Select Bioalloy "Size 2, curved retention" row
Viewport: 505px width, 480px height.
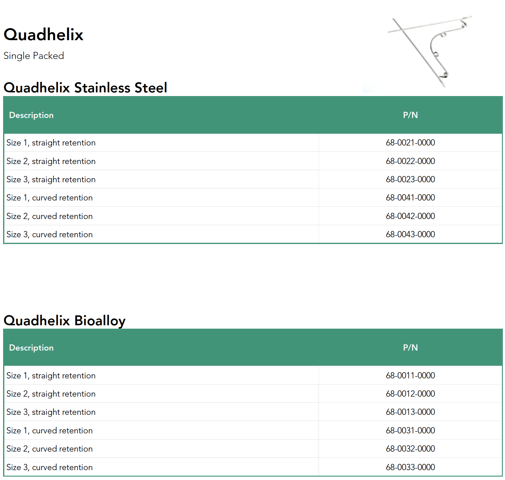(50, 449)
